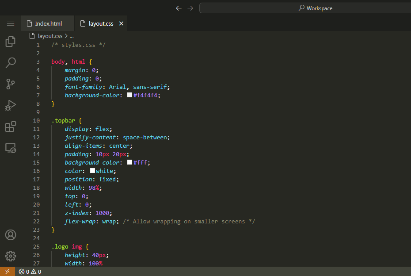The image size is (411, 276).
Task: Click line number 10
Action: (36, 121)
